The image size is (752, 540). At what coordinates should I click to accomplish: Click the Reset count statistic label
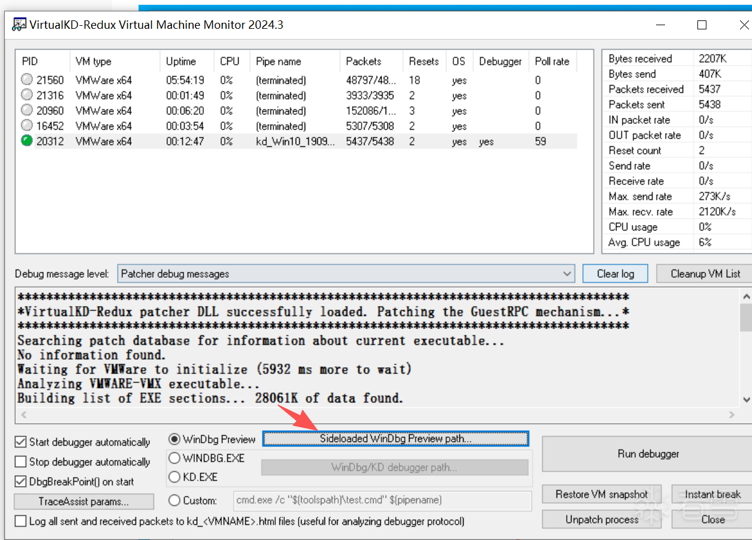click(635, 151)
